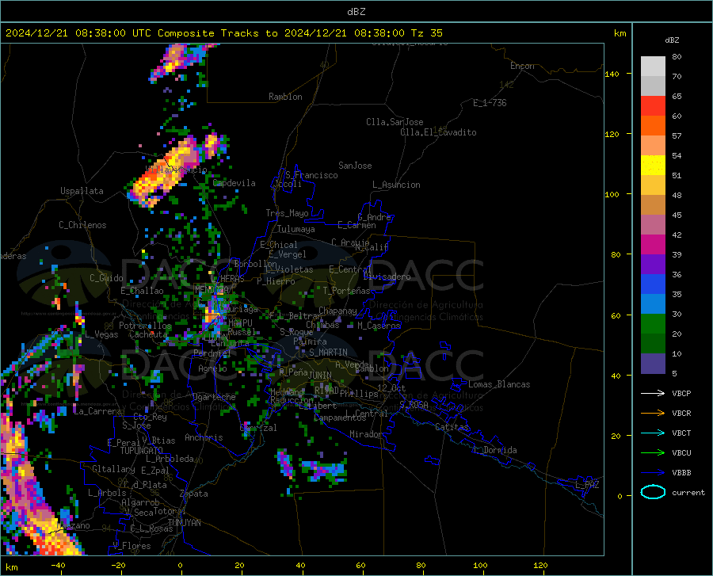
Task: Click the radar echo cell over Maipu
Action: 213,314
